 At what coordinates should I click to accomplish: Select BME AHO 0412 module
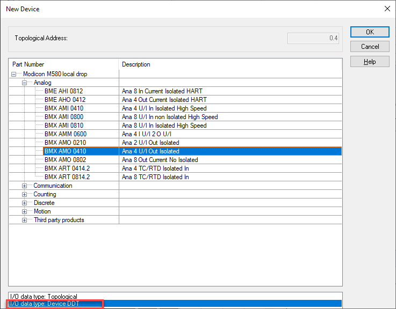(x=65, y=100)
